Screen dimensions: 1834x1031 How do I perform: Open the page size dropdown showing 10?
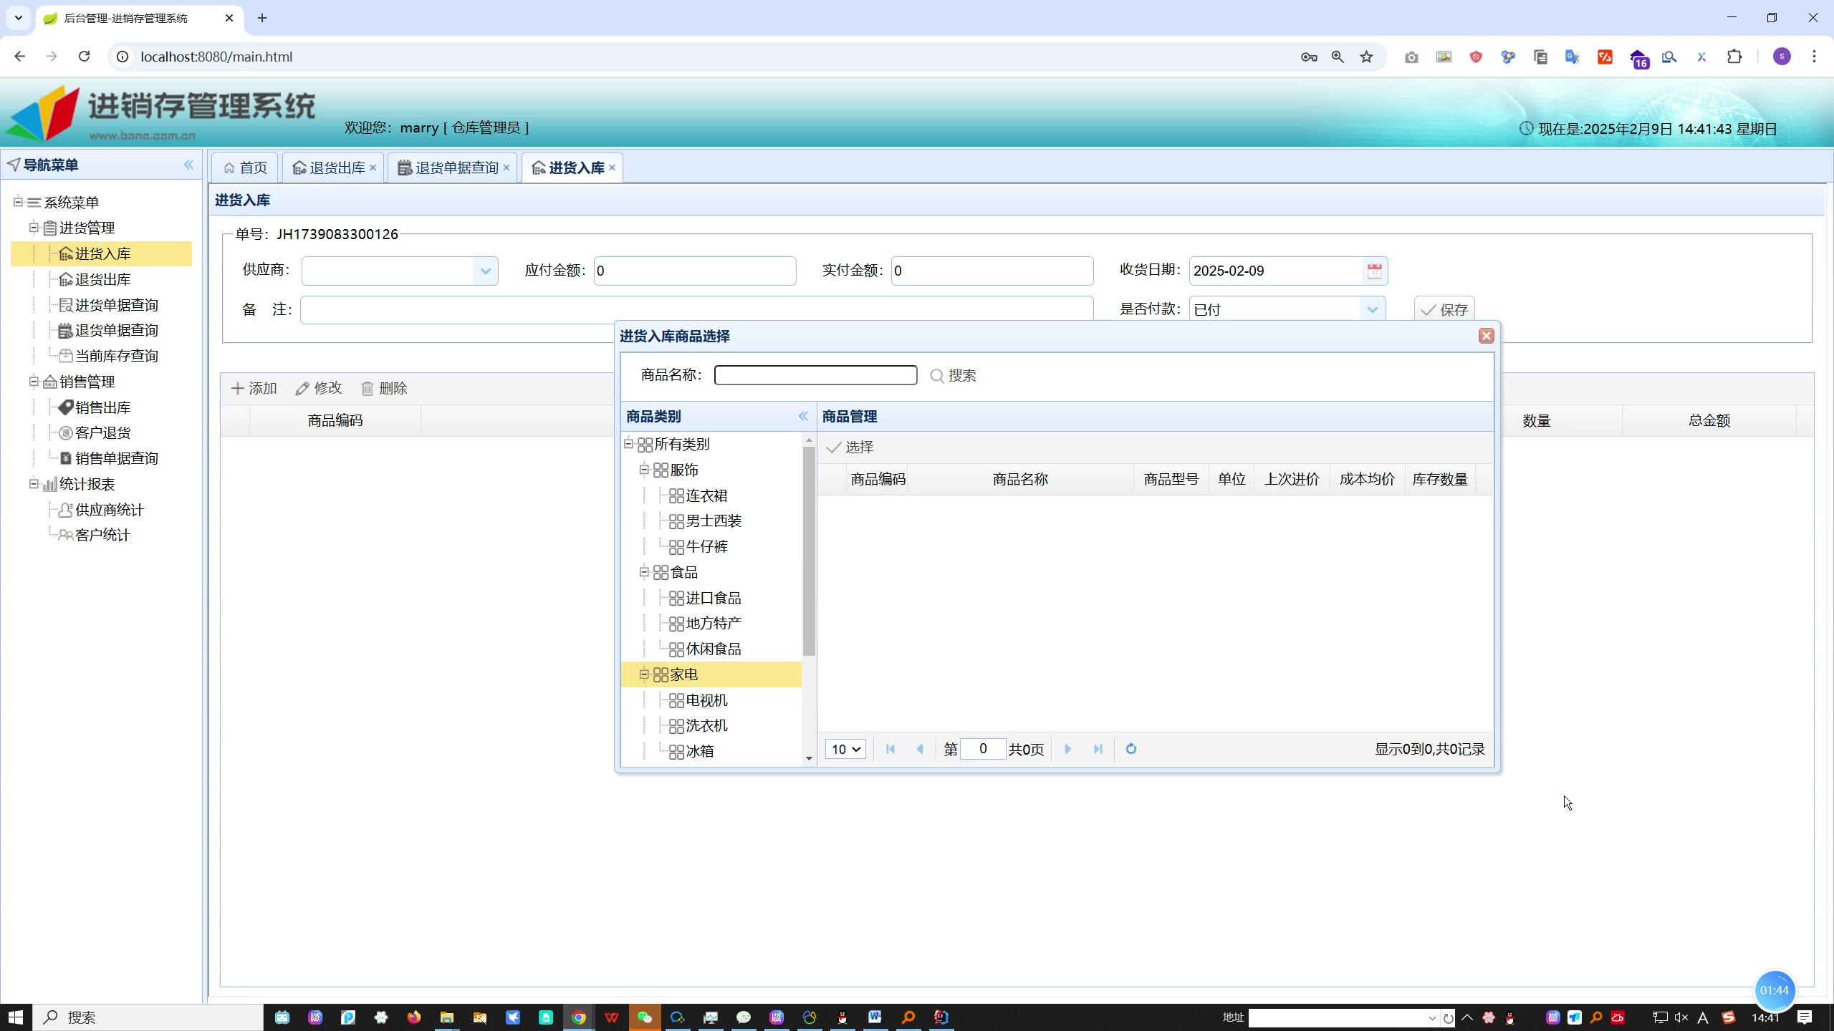click(x=845, y=749)
